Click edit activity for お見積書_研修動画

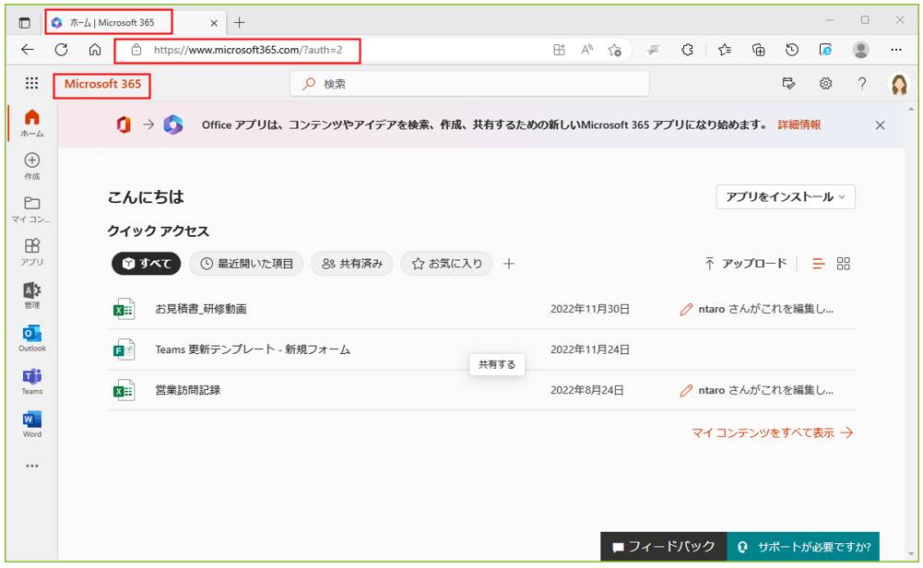[756, 309]
